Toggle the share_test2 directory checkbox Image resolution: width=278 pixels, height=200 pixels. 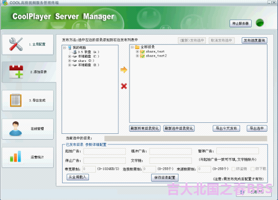click(142, 56)
